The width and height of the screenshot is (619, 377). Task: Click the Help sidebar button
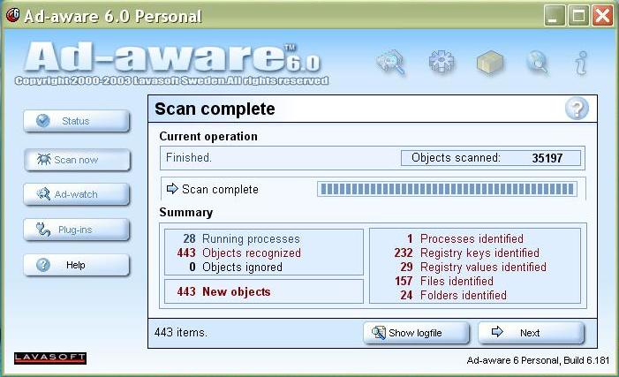click(x=76, y=265)
